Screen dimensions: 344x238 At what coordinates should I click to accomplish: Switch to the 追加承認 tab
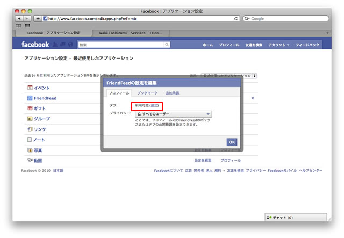(172, 93)
